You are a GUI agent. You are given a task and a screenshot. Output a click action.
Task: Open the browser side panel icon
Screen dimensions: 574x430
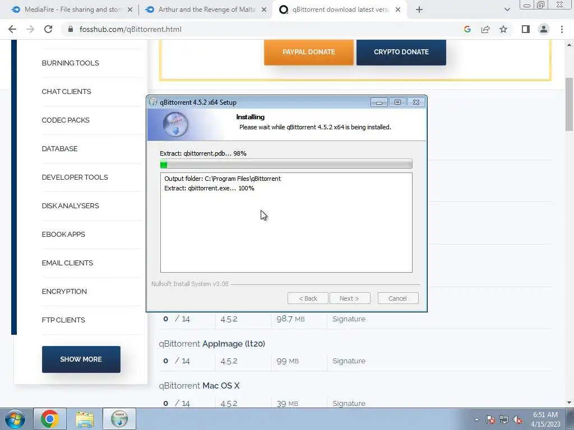point(526,29)
